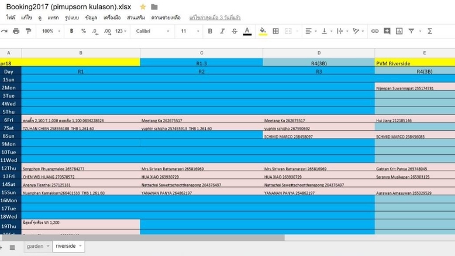Open 123 number format dropdown
The image size is (455, 256).
pos(120,31)
